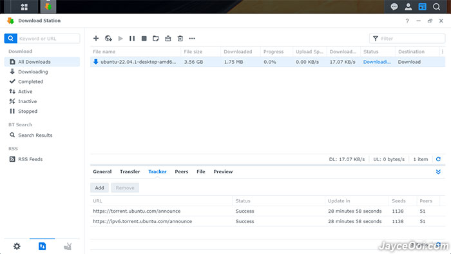Screen dimensions: 451x254
Task: Show All Downloads list
Action: coord(42,62)
